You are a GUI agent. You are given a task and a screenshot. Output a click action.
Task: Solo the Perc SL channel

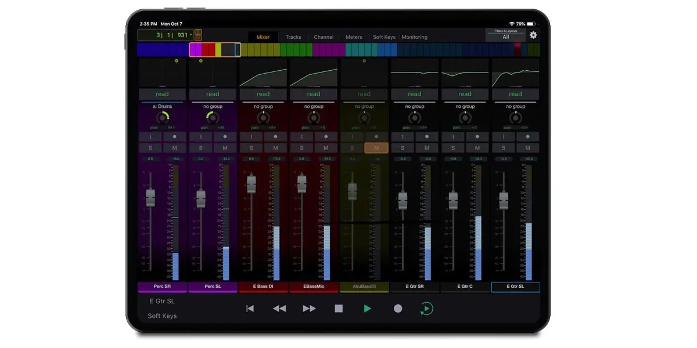[201, 148]
